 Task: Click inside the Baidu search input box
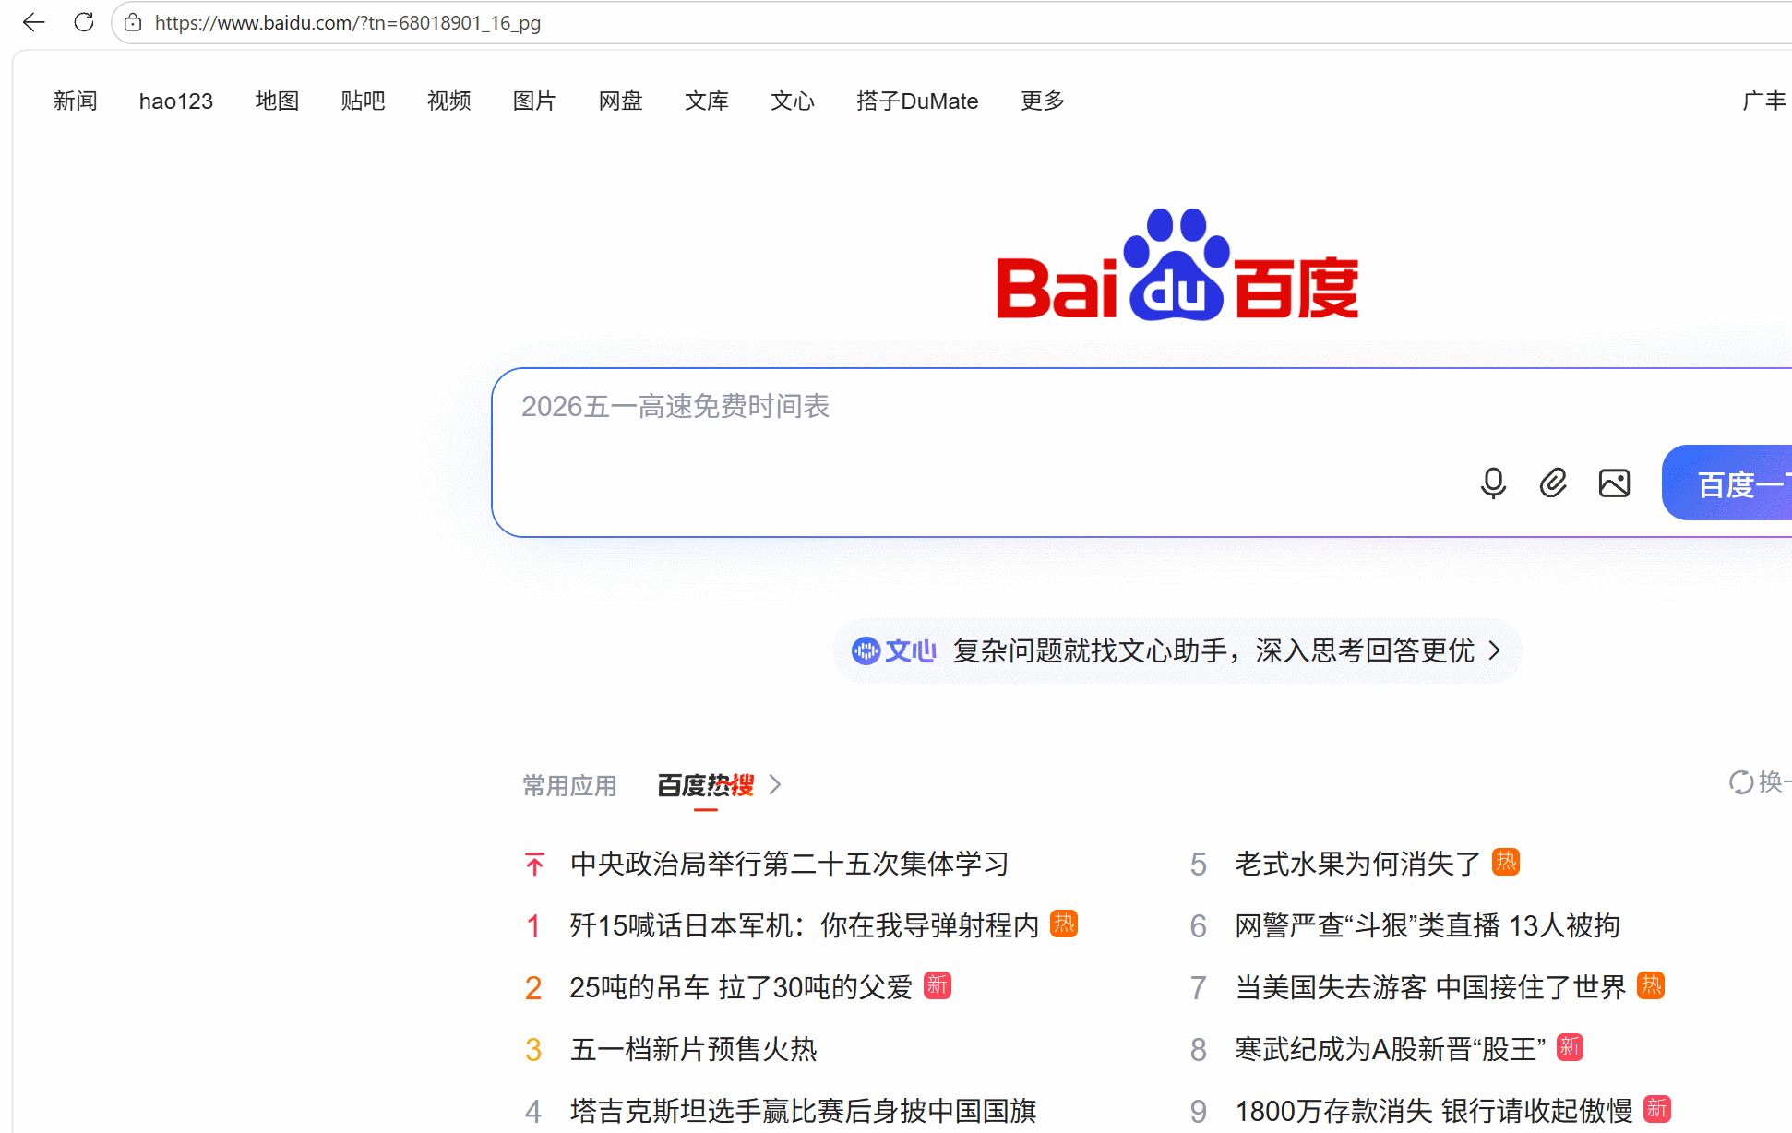(923, 407)
